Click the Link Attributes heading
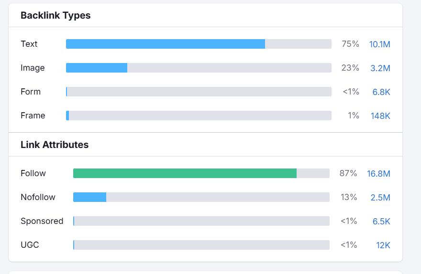 [x=55, y=145]
